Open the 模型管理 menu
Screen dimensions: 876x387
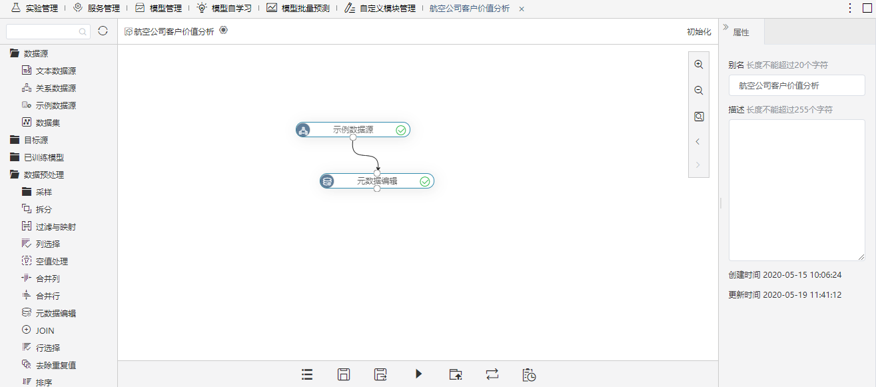[x=158, y=9]
